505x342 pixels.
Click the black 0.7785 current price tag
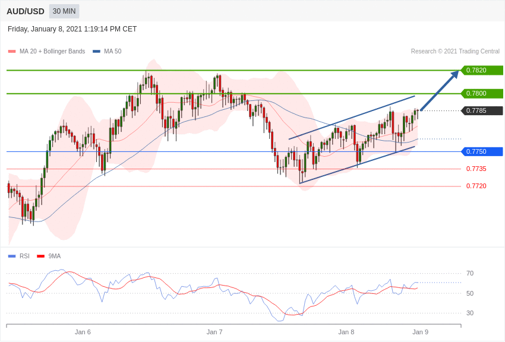482,110
